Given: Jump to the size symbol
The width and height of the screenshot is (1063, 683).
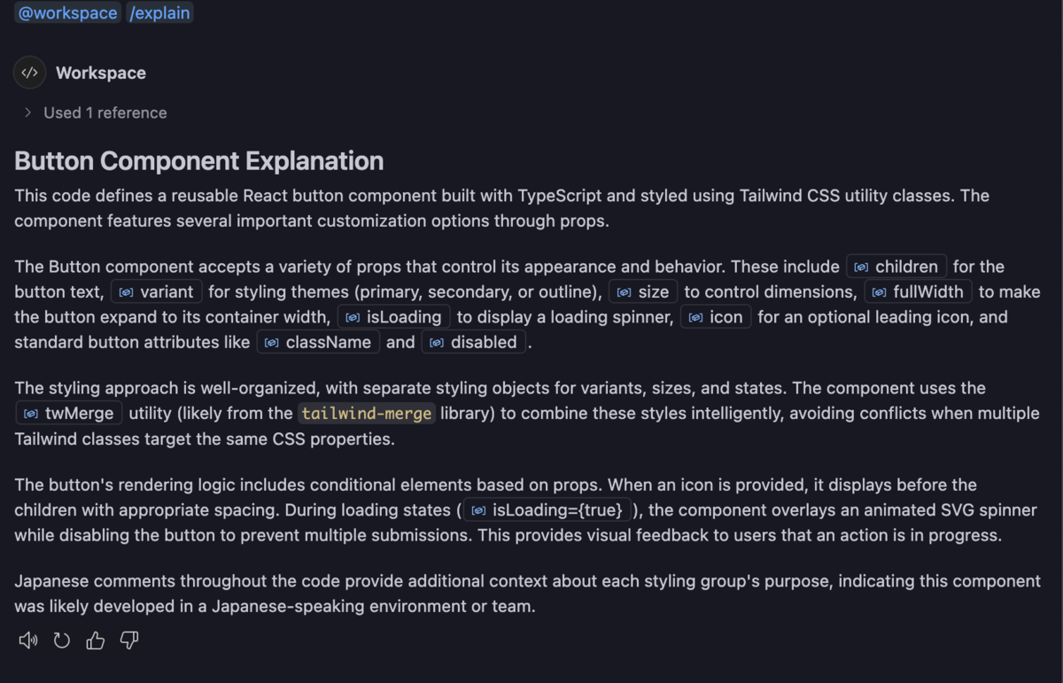Looking at the screenshot, I should (x=643, y=291).
